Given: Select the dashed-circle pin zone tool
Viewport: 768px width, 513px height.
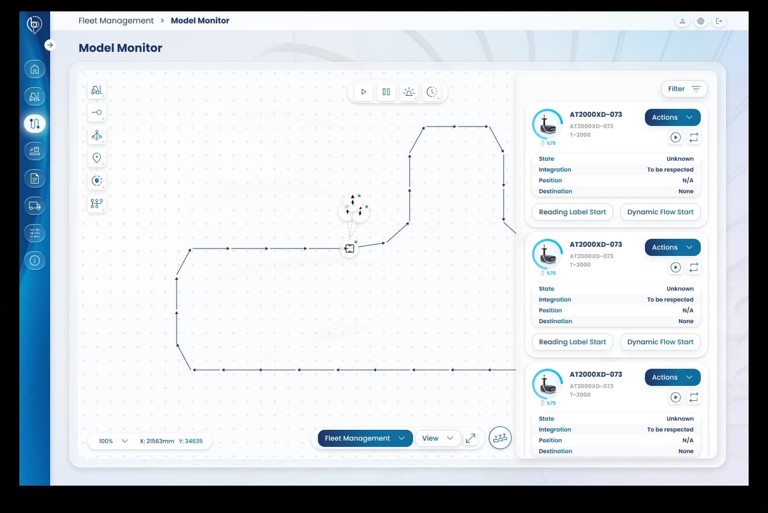Looking at the screenshot, I should [97, 181].
